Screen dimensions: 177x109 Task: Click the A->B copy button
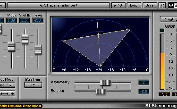click(x=118, y=5)
